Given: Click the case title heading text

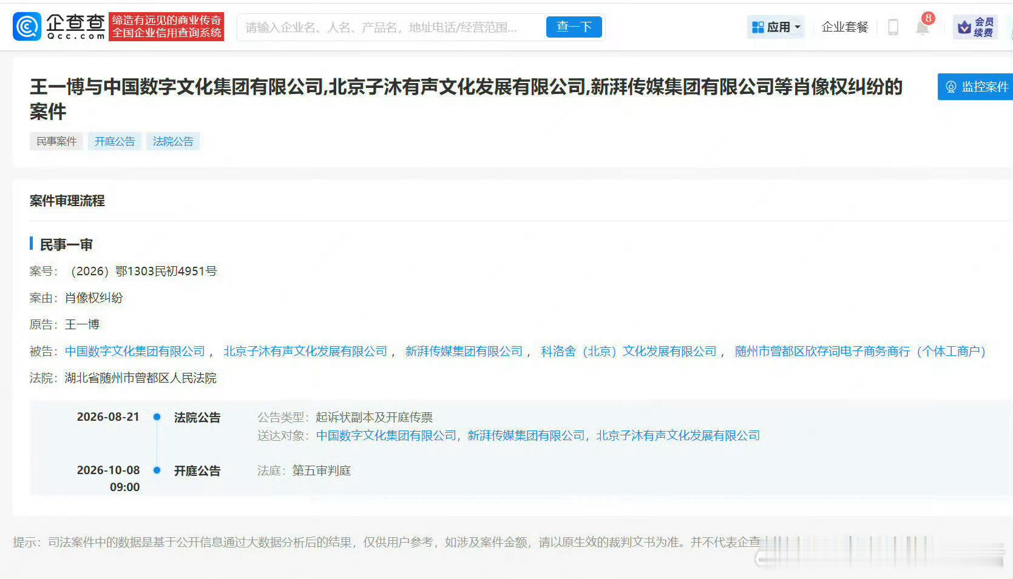Looking at the screenshot, I should tap(466, 99).
